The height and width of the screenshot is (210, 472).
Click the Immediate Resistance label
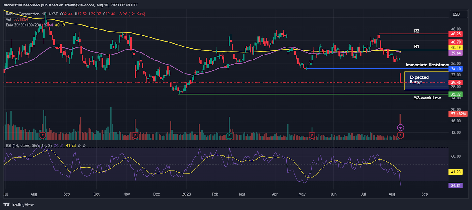pyautogui.click(x=427, y=65)
